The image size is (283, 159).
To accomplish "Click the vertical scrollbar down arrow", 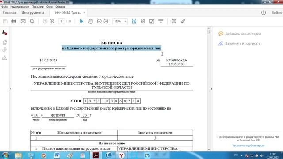I will point(209,149).
